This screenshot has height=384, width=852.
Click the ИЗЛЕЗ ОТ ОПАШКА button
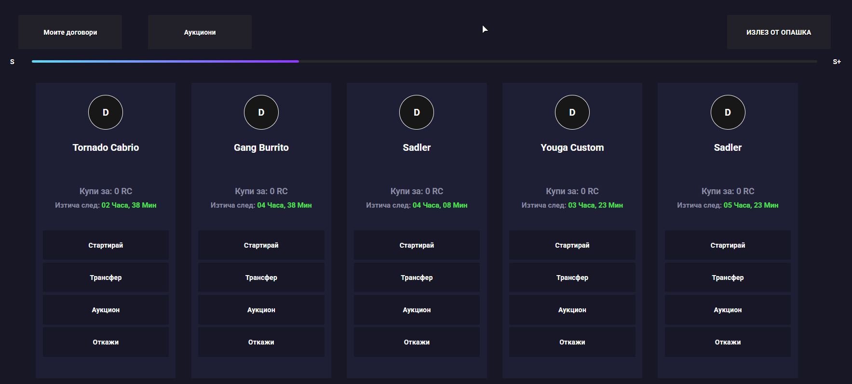click(x=779, y=32)
